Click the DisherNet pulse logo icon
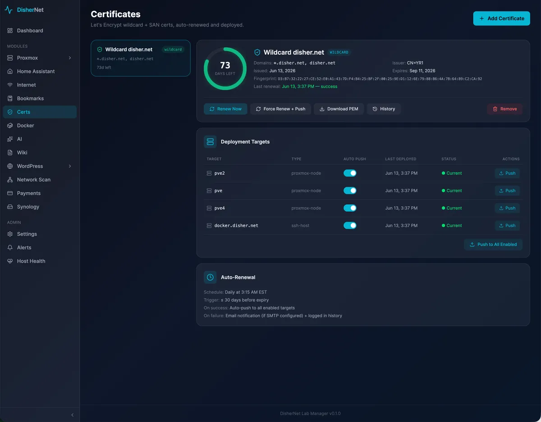Viewport: 541px width, 422px height. [9, 10]
